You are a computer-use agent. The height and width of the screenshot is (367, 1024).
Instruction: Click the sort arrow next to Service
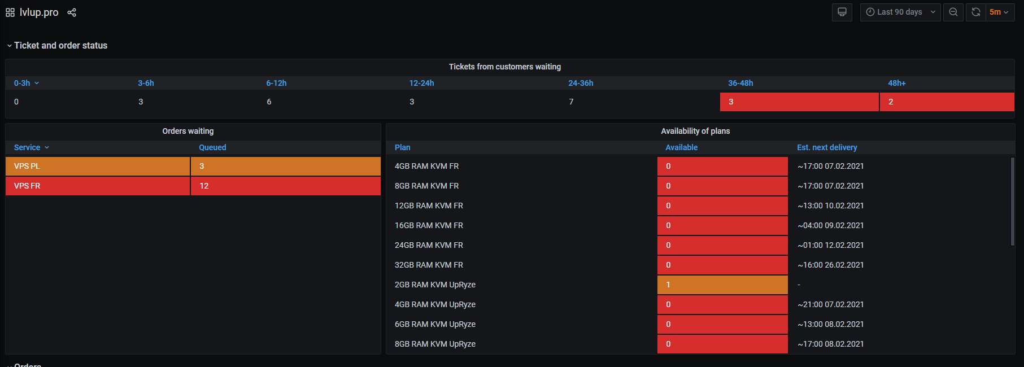[x=47, y=147]
